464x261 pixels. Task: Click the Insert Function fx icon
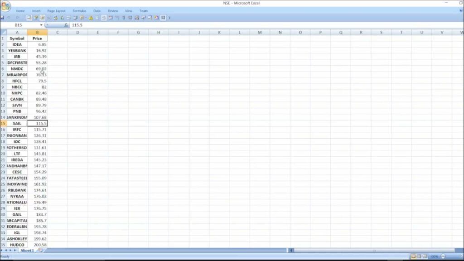66,25
